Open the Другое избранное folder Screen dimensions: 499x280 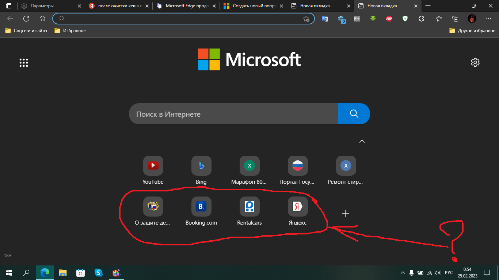click(472, 31)
